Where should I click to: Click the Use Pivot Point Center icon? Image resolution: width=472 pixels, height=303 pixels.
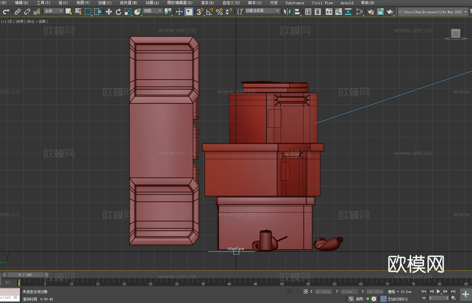point(168,12)
